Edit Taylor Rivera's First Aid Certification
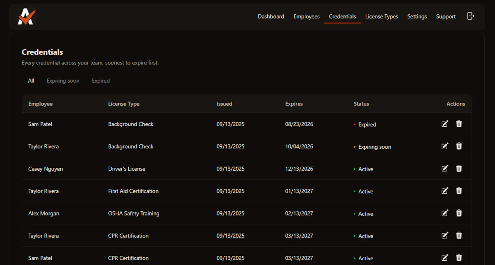This screenshot has height=265, width=495. click(445, 191)
